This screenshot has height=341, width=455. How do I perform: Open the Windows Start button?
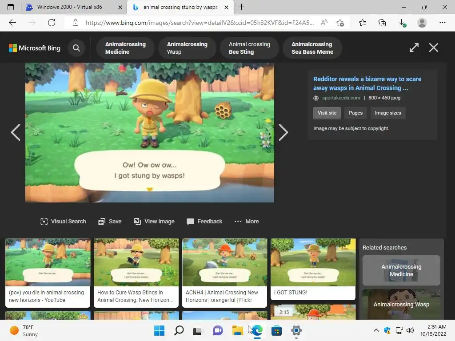159,330
